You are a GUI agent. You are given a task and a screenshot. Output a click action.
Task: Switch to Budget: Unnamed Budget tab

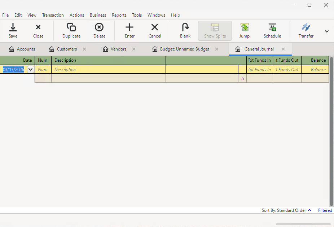185,49
